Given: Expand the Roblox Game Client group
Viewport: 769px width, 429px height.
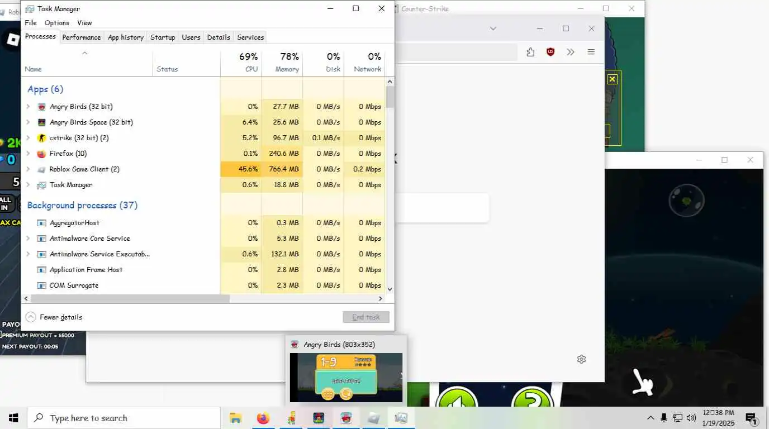Looking at the screenshot, I should point(29,169).
